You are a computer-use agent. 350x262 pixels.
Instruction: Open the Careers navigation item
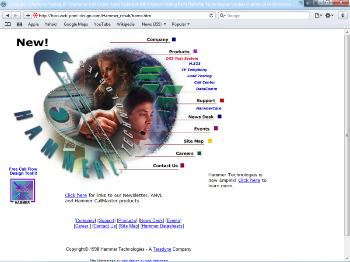pyautogui.click(x=185, y=154)
